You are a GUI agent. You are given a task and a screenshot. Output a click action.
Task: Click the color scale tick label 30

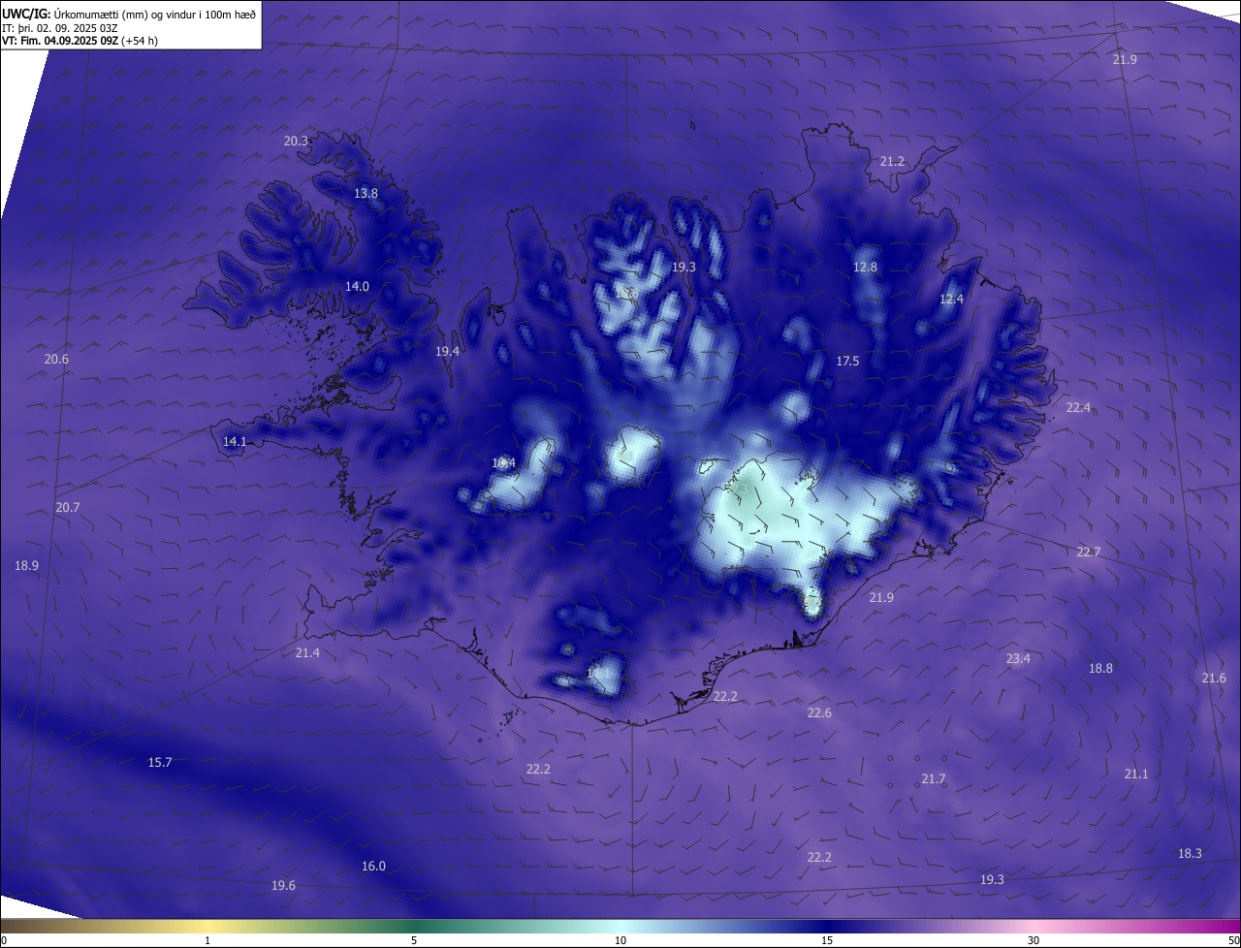(1034, 940)
